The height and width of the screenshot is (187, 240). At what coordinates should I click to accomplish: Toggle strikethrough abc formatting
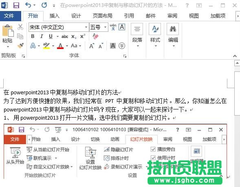[x=65, y=36]
